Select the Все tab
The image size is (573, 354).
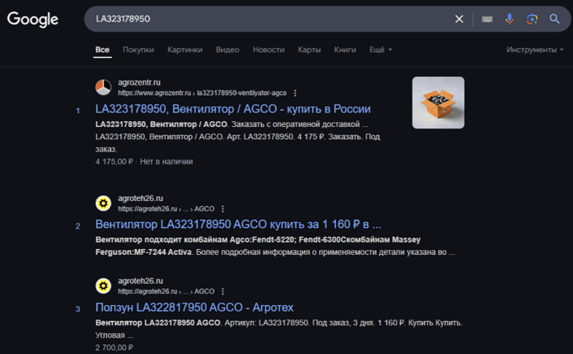(x=102, y=50)
